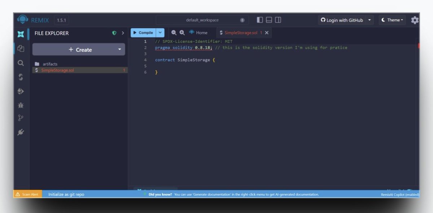Viewport: 433px width, 213px height.
Task: Open the Compile dropdown arrow
Action: pyautogui.click(x=160, y=32)
